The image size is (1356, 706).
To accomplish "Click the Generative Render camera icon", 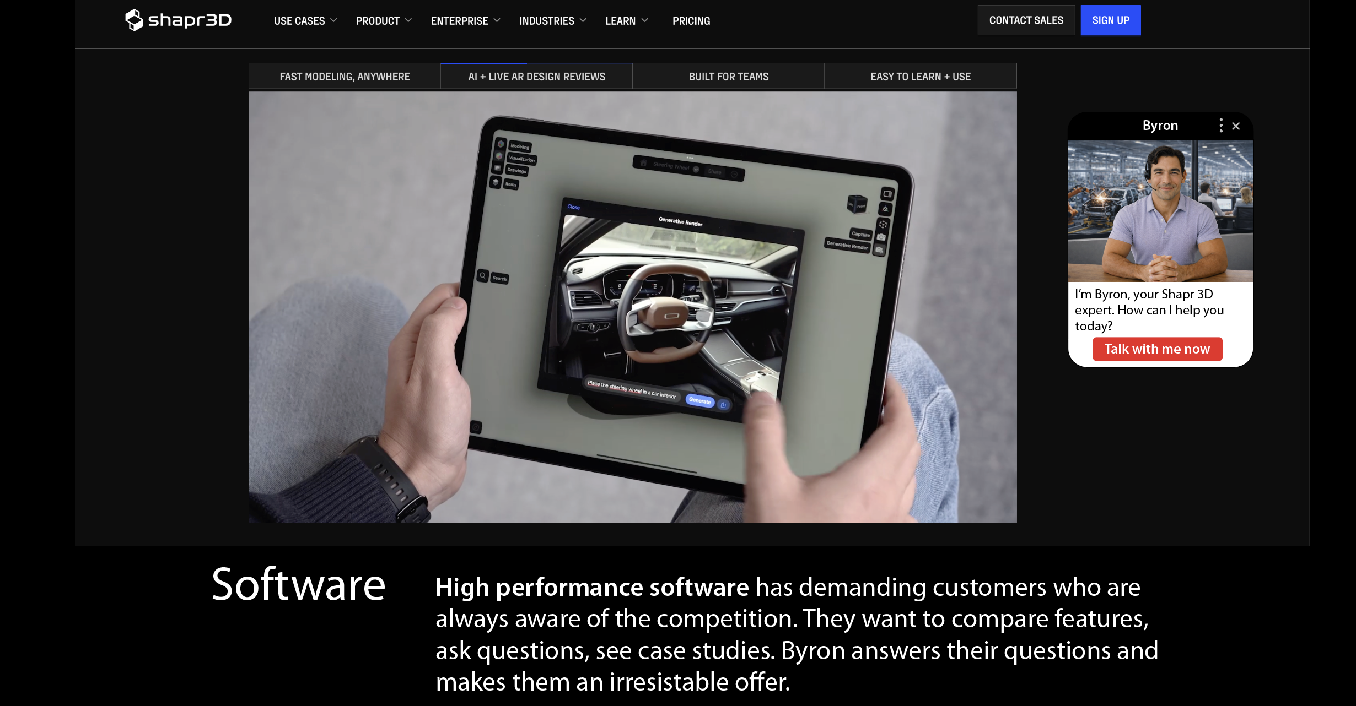I will point(879,250).
